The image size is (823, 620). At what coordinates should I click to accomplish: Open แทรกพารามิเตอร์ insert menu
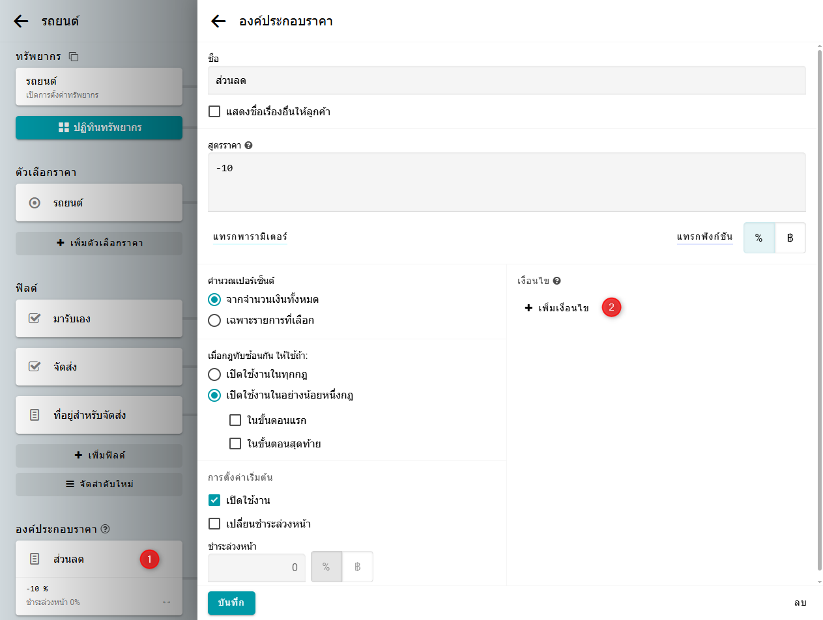pyautogui.click(x=250, y=236)
